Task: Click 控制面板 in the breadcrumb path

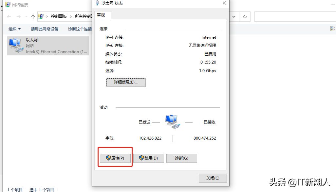Action: click(59, 16)
